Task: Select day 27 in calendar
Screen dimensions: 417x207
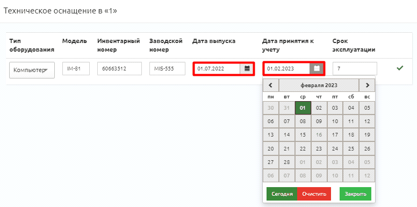Action: [271, 162]
